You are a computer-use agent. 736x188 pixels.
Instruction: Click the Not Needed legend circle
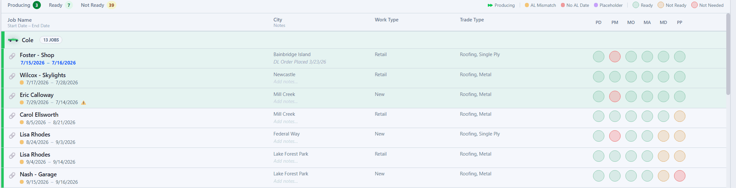tap(694, 5)
